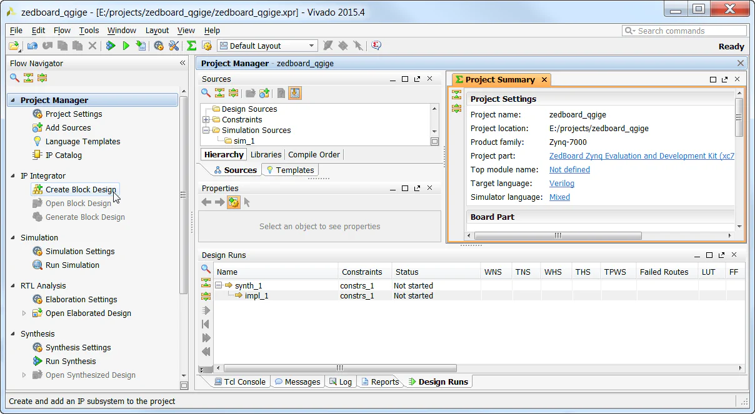This screenshot has height=414, width=755.
Task: Collapse the Simulation Sources tree node
Action: click(206, 130)
